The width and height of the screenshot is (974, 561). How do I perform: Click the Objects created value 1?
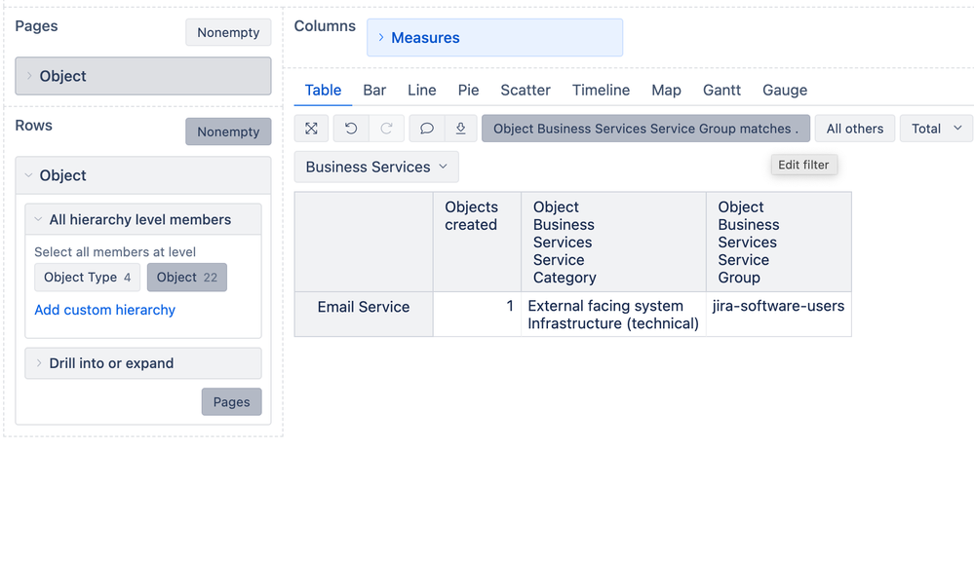click(x=477, y=314)
